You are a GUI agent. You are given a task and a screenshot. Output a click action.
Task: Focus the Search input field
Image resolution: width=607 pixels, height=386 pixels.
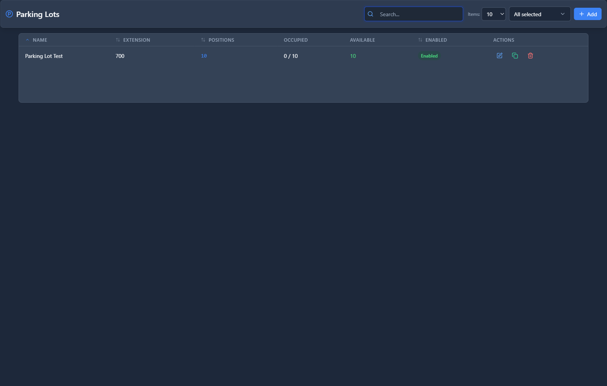(419, 14)
